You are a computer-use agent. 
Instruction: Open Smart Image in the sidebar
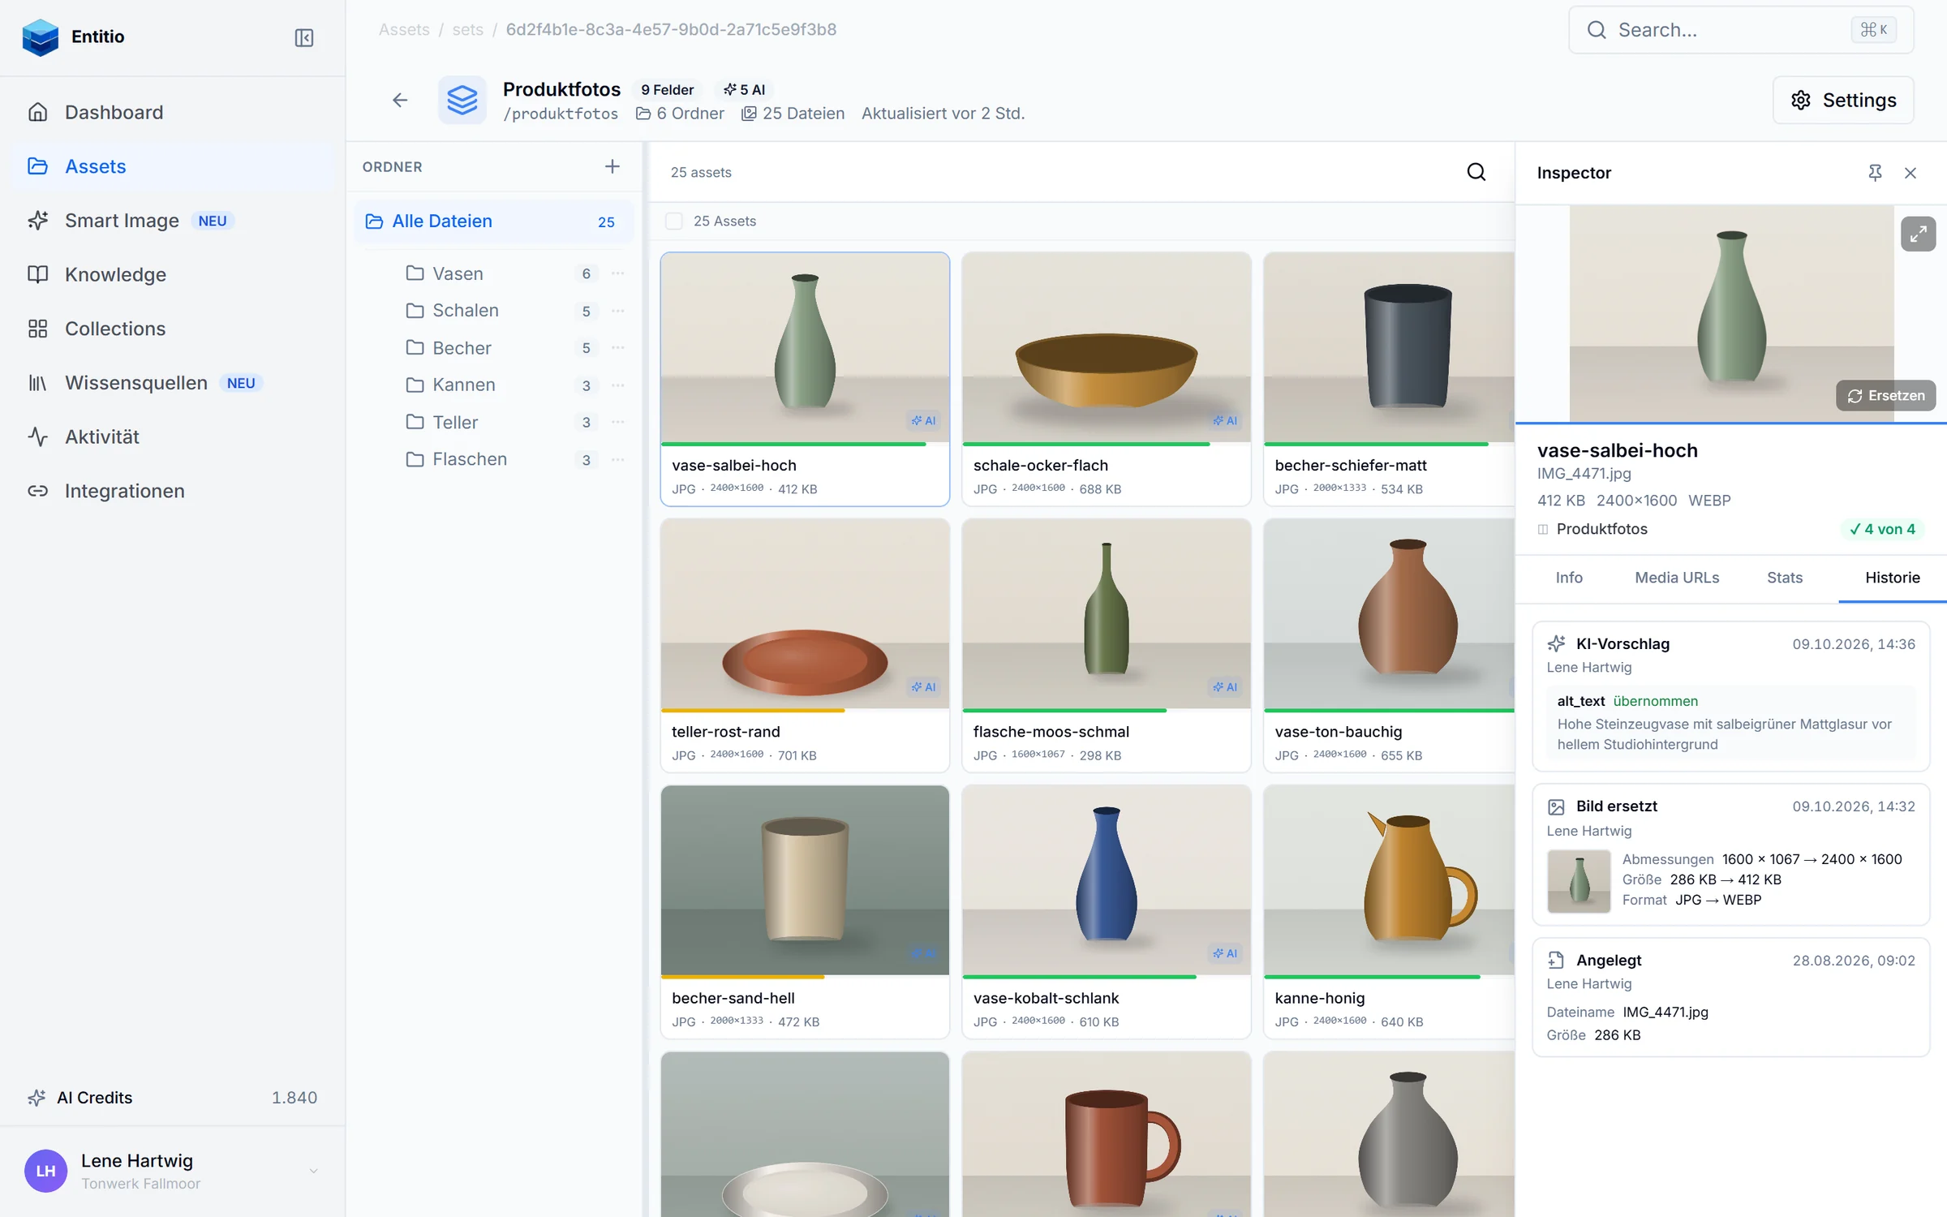[x=173, y=221]
